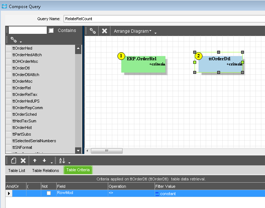265x208 pixels.
Task: Click the move row up arrow
Action: coord(35,161)
